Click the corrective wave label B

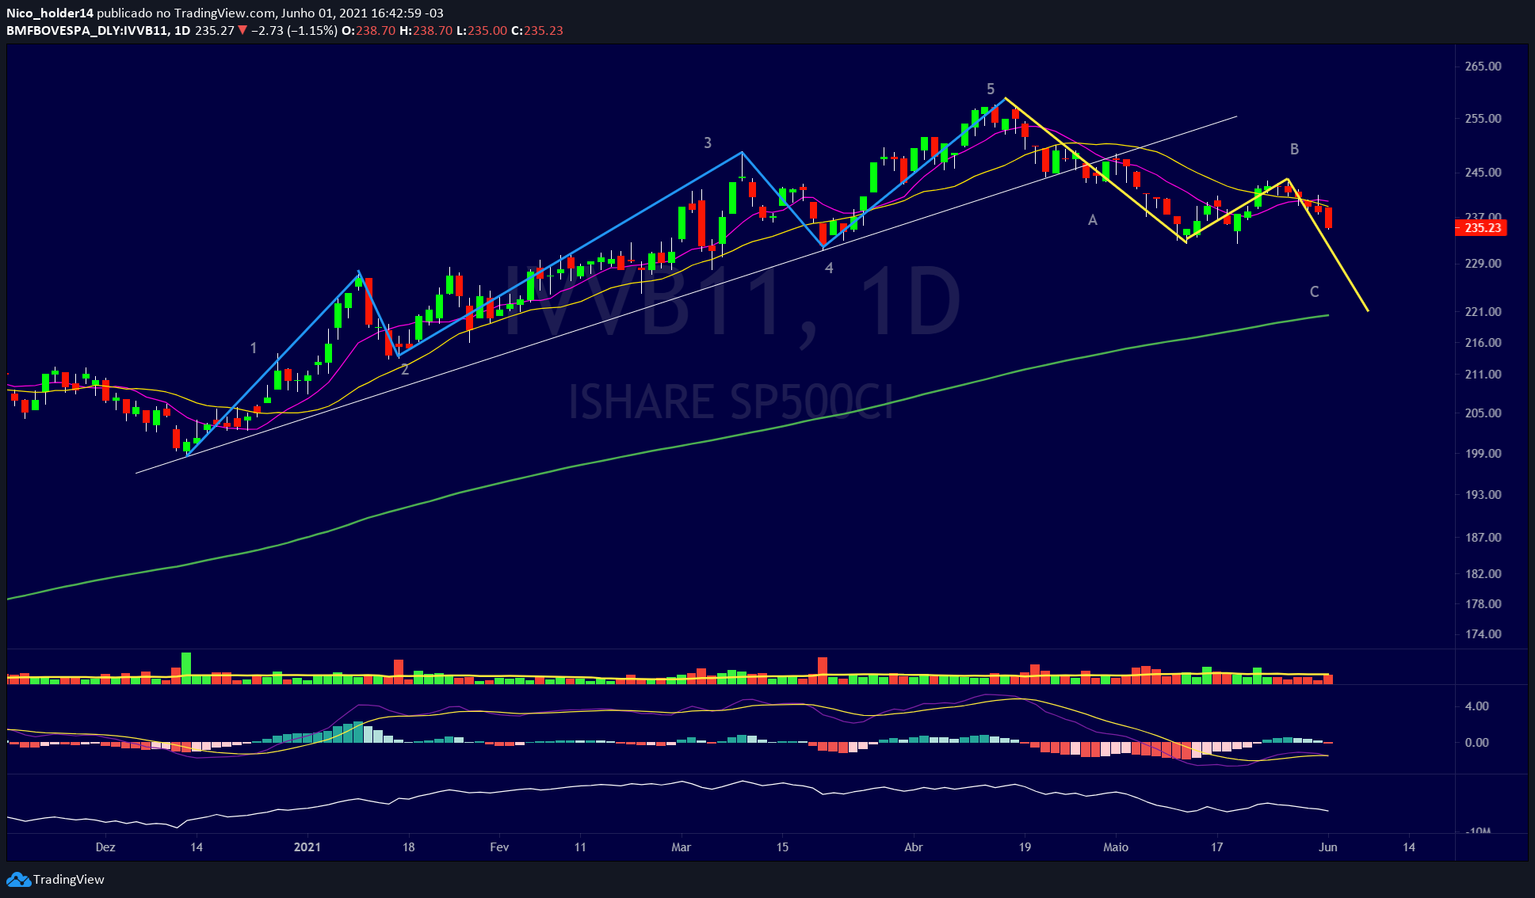tap(1294, 149)
